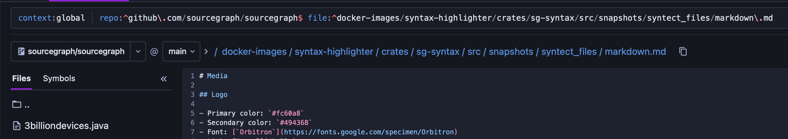This screenshot has width=788, height=139.
Task: Click the #494368 secondary color code
Action: [294, 123]
